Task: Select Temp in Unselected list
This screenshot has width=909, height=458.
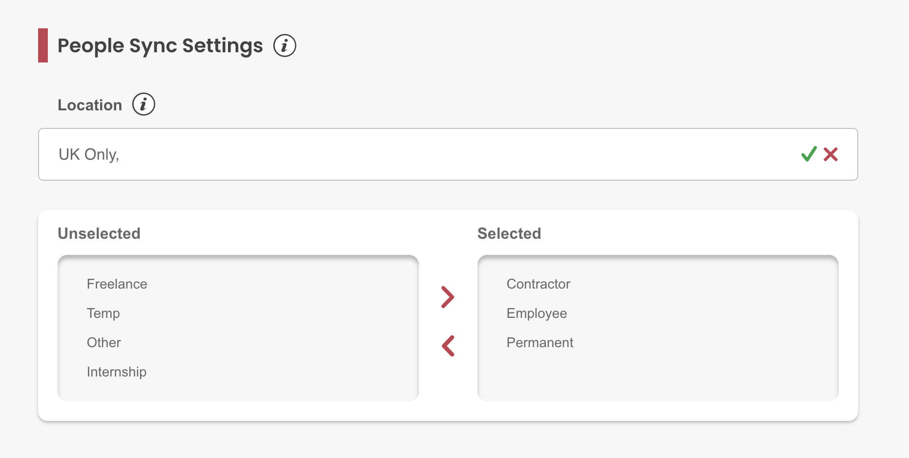Action: point(103,313)
